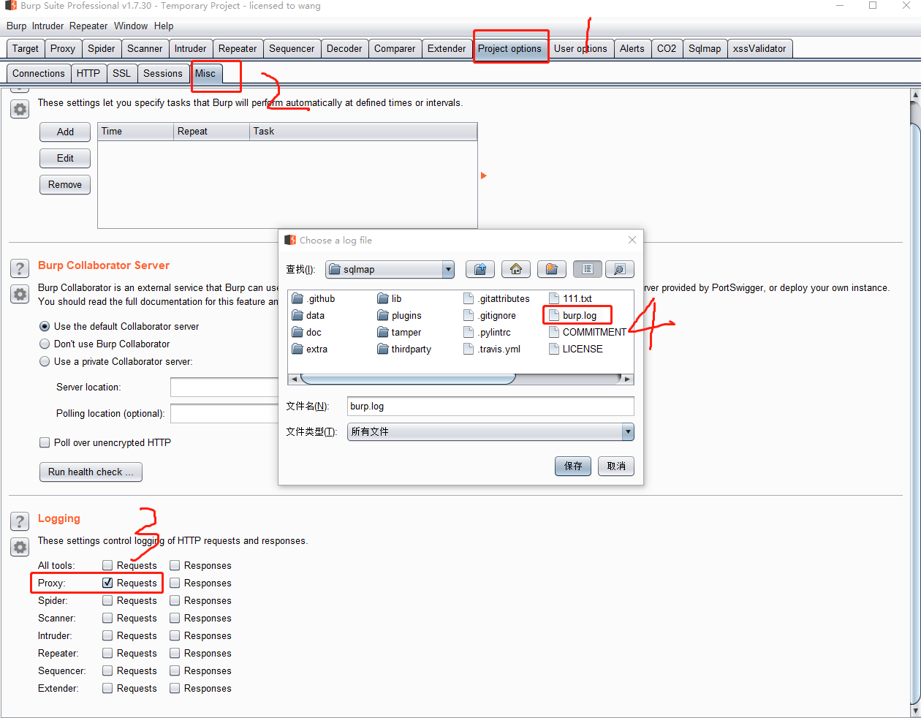The height and width of the screenshot is (718, 921).
Task: Click the Run health check button
Action: 91,472
